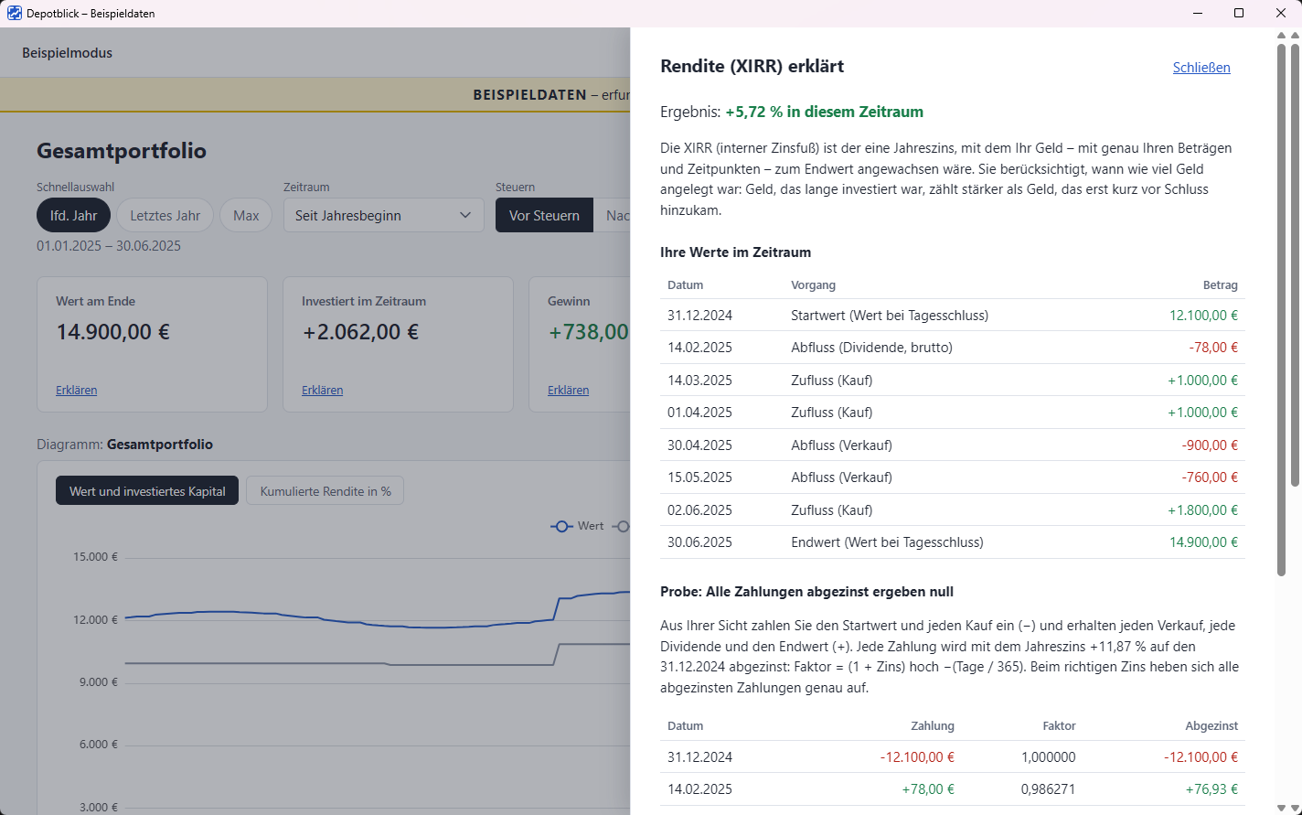Screen dimensions: 1302x815
Task: Click the 14.03.2025 Zufluss (Kauf) row
Action: [953, 381]
